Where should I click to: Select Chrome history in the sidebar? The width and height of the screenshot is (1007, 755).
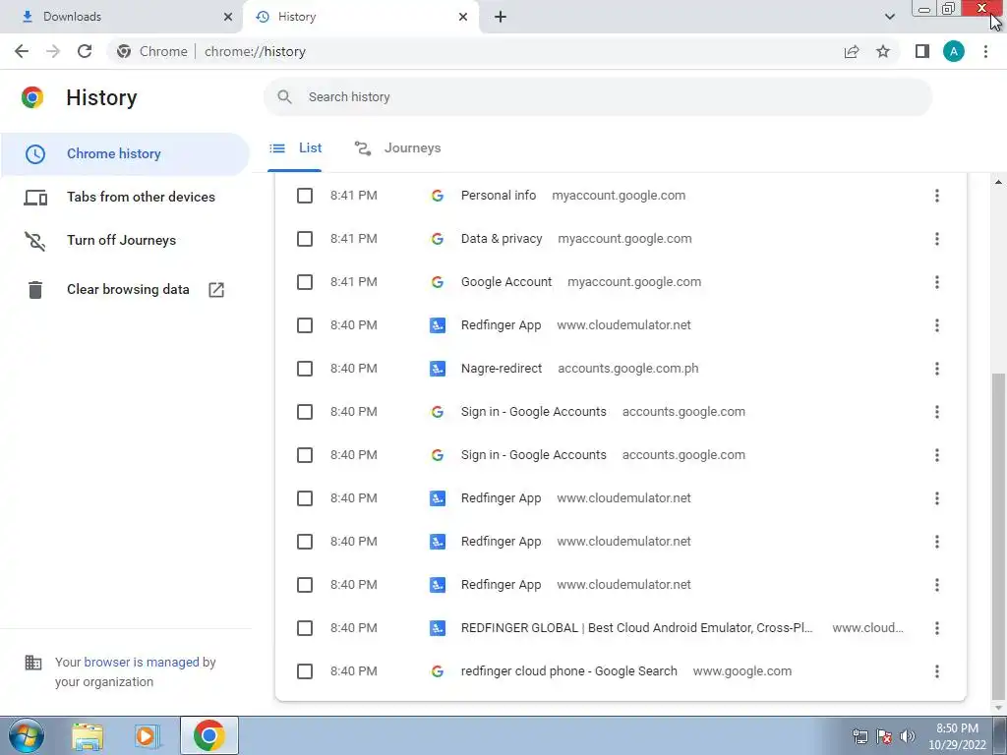coord(124,154)
